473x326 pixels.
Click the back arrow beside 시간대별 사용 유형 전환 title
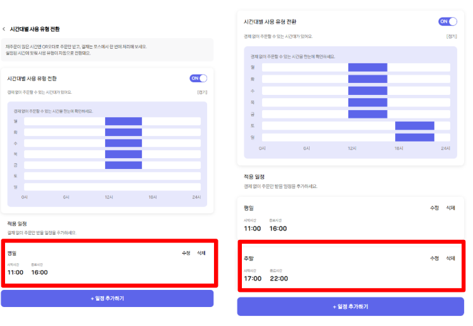(4, 29)
